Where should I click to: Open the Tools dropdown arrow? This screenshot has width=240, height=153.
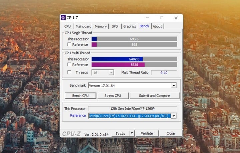132,133
